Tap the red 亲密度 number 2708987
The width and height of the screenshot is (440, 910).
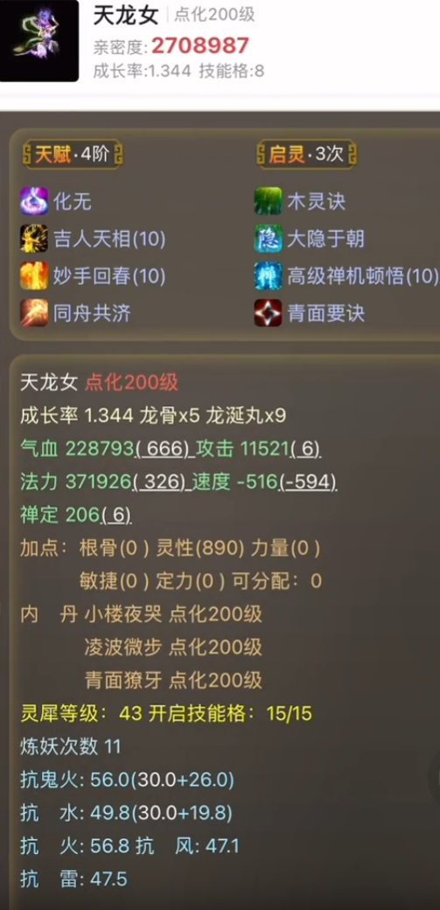200,45
